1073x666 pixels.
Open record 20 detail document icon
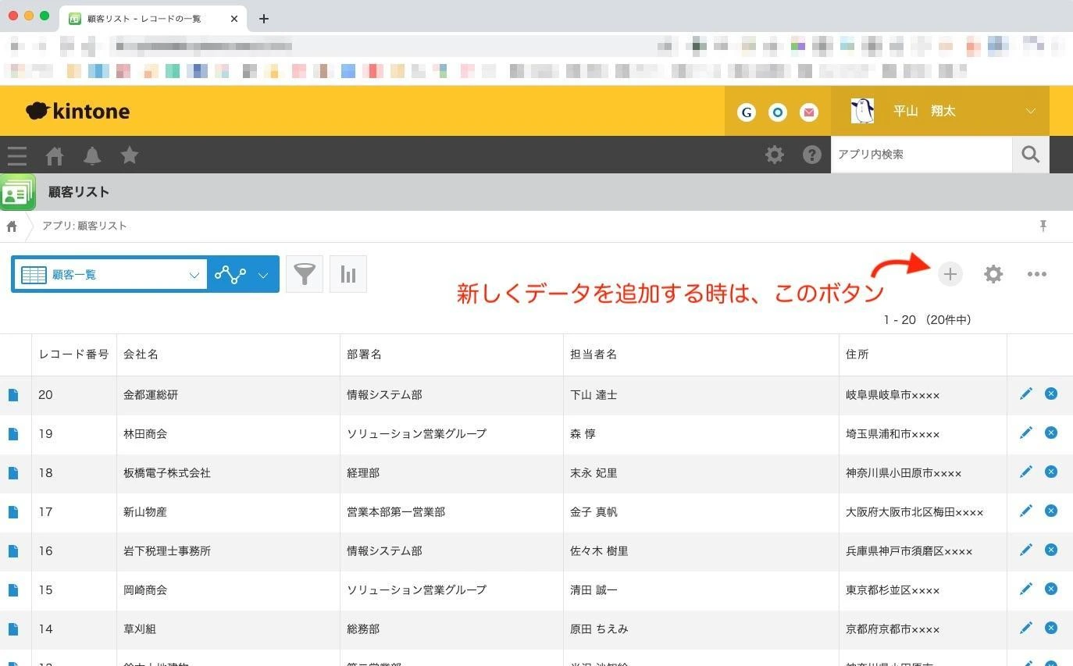[13, 395]
